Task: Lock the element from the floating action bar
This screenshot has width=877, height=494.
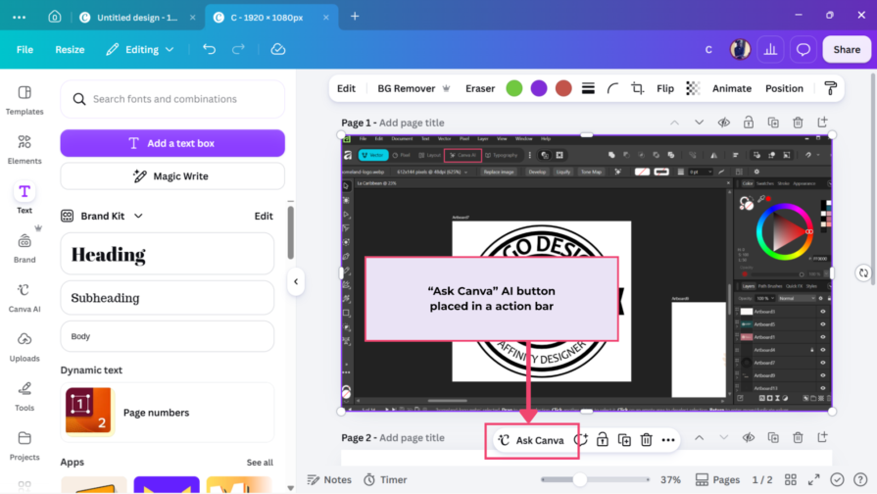Action: click(603, 440)
